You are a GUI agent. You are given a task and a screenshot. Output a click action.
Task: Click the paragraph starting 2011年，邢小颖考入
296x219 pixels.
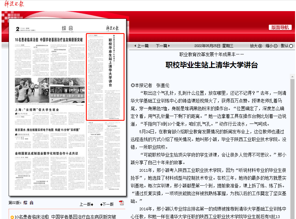click(209, 186)
